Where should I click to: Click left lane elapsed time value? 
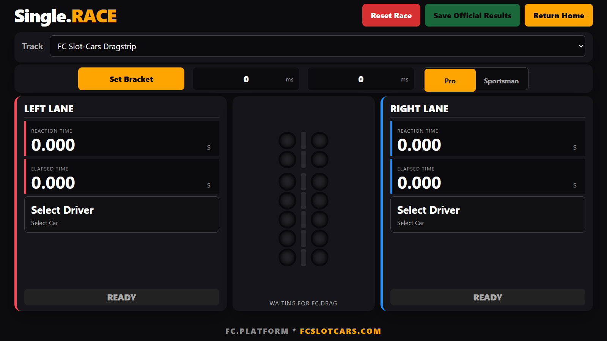point(53,183)
